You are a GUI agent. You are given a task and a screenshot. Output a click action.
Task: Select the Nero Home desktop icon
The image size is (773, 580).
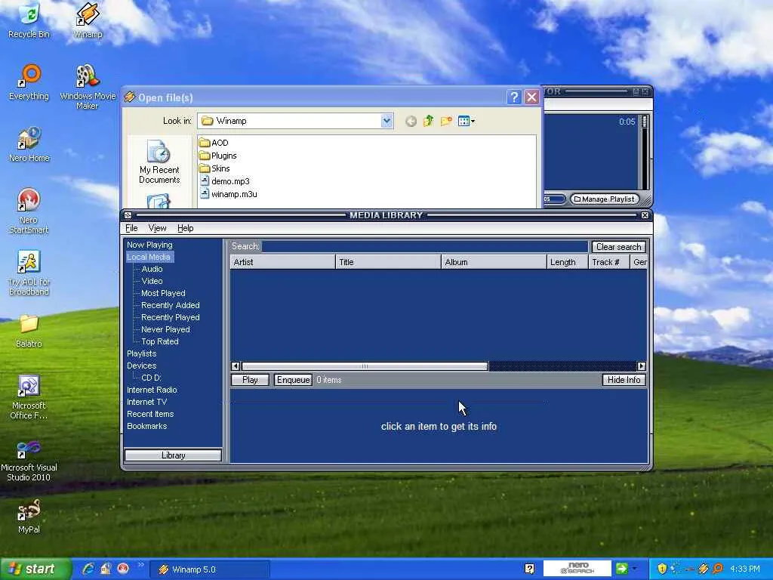[x=29, y=144]
